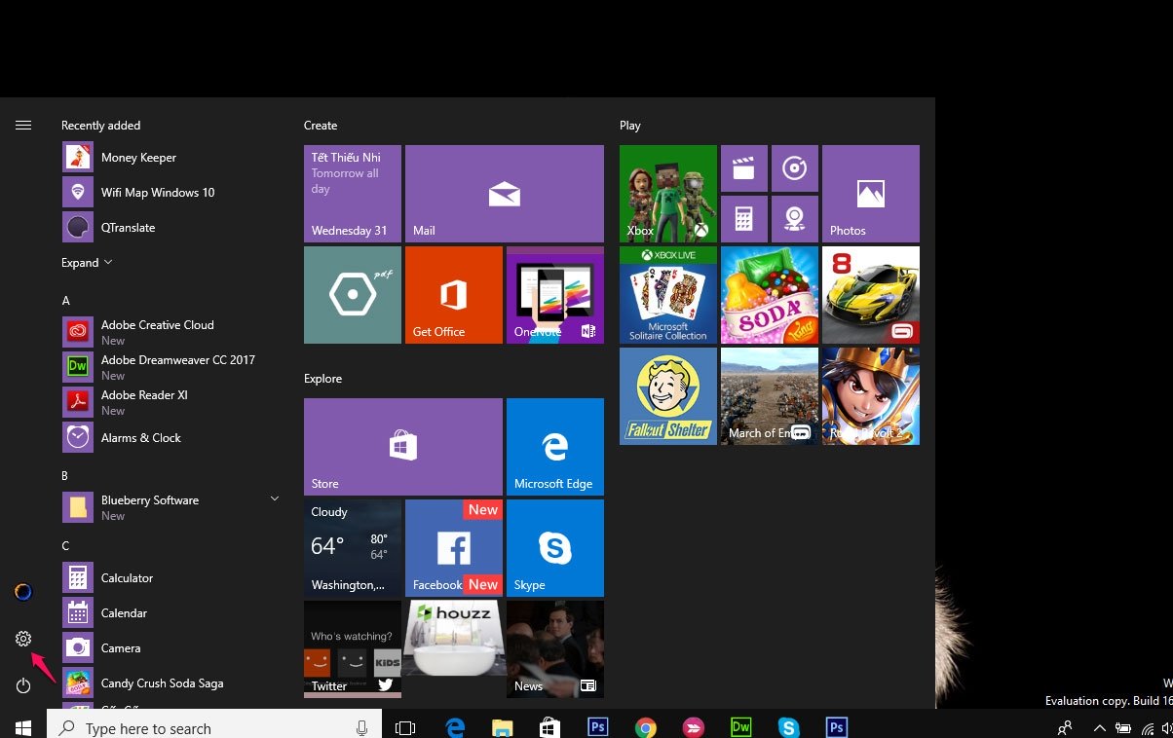Open the houzz tile

[x=454, y=649]
